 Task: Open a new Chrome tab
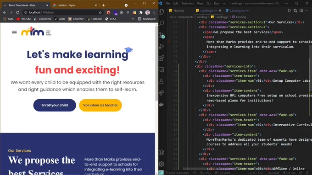pyautogui.click(x=104, y=5)
